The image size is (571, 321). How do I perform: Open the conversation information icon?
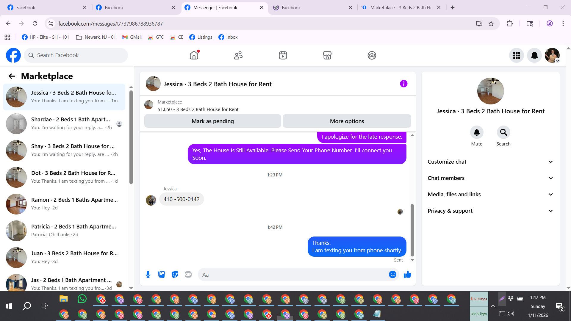point(403,84)
